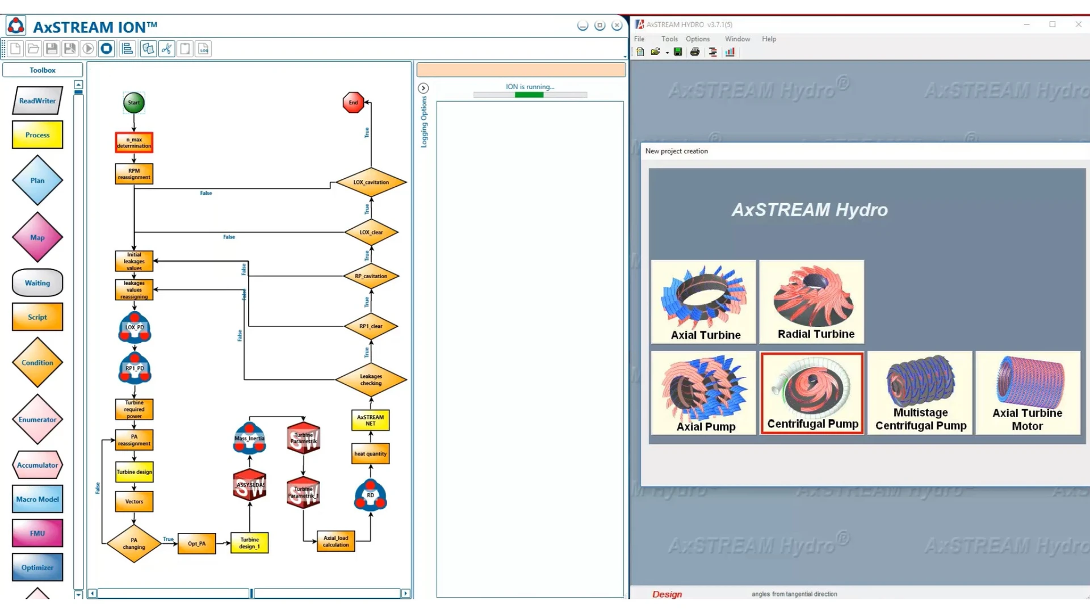Open the Help menu in AxSTREAM Hydro

pyautogui.click(x=769, y=39)
